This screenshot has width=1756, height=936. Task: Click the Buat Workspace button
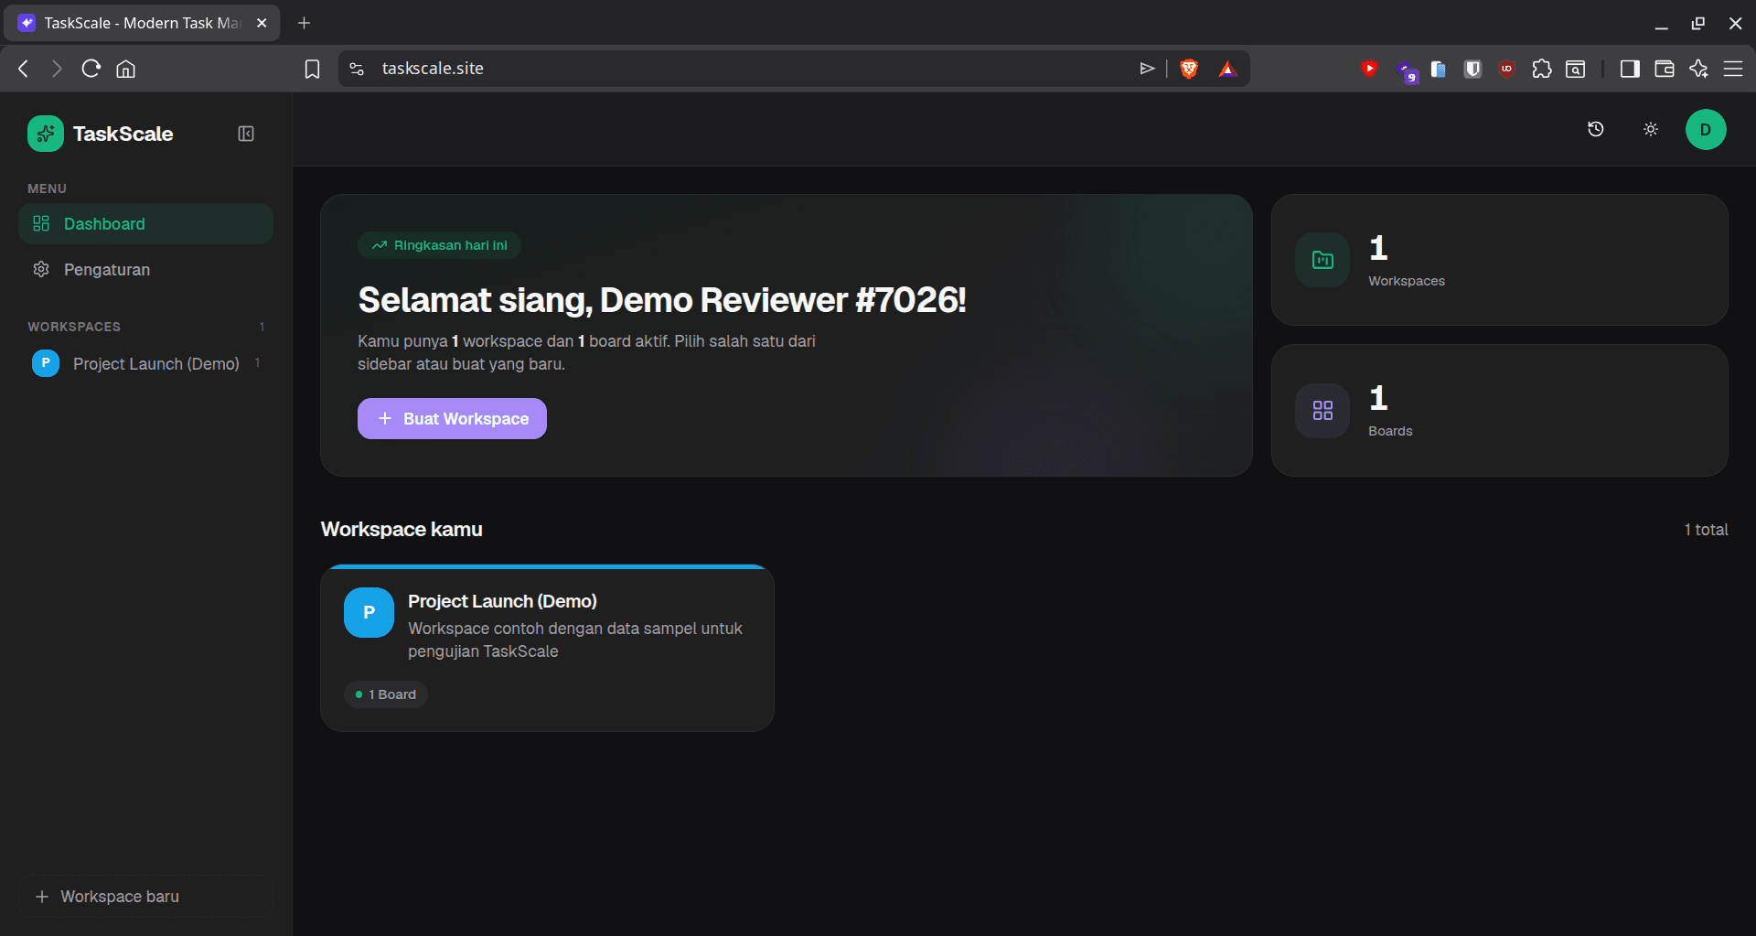452,418
